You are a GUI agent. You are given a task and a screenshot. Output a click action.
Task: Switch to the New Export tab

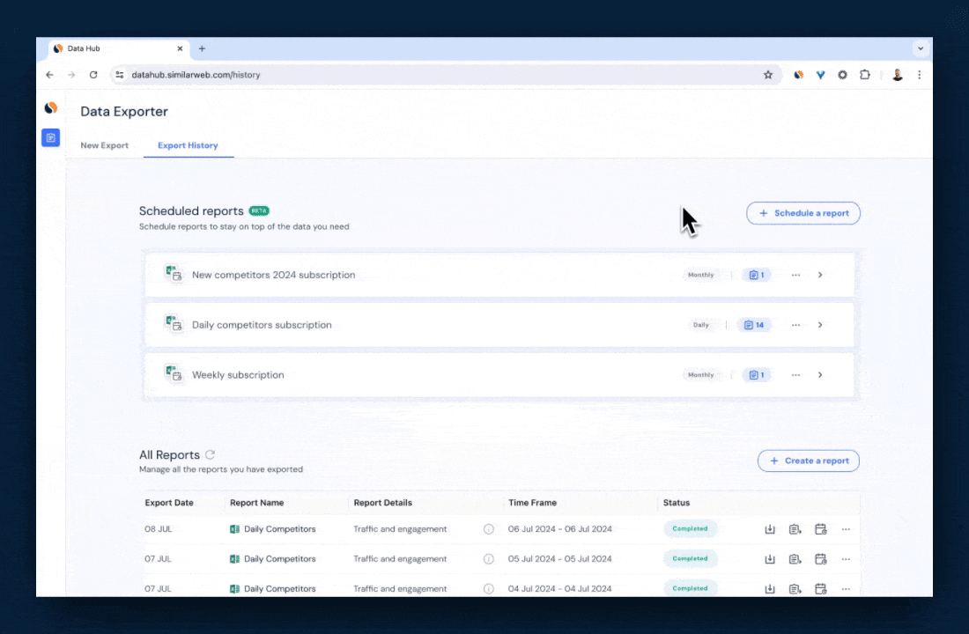click(x=104, y=145)
